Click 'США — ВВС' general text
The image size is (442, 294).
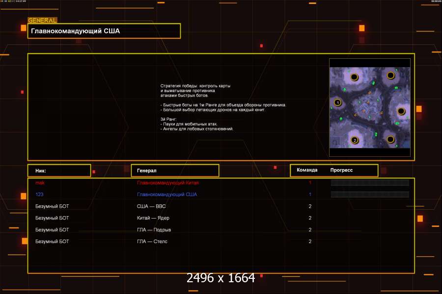coord(151,206)
